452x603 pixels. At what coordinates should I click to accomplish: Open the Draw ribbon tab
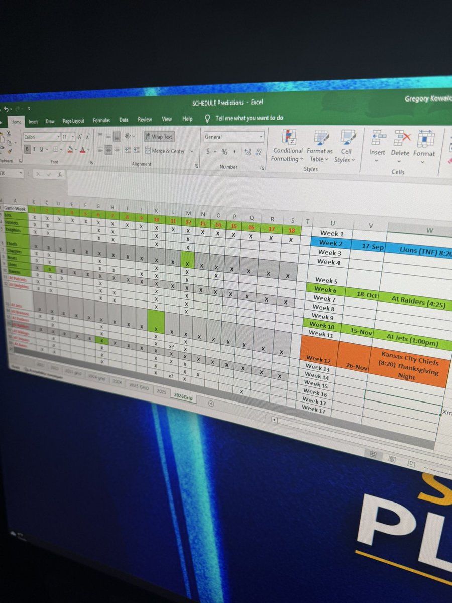click(50, 121)
